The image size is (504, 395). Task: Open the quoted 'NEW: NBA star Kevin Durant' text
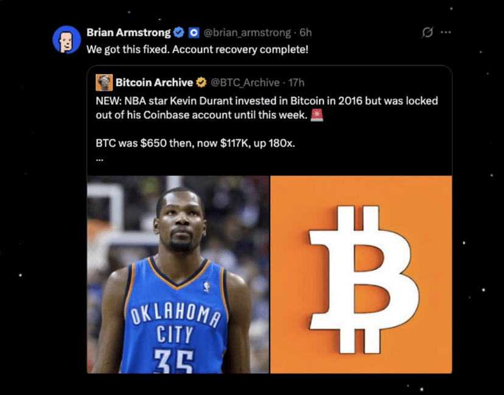(267, 108)
